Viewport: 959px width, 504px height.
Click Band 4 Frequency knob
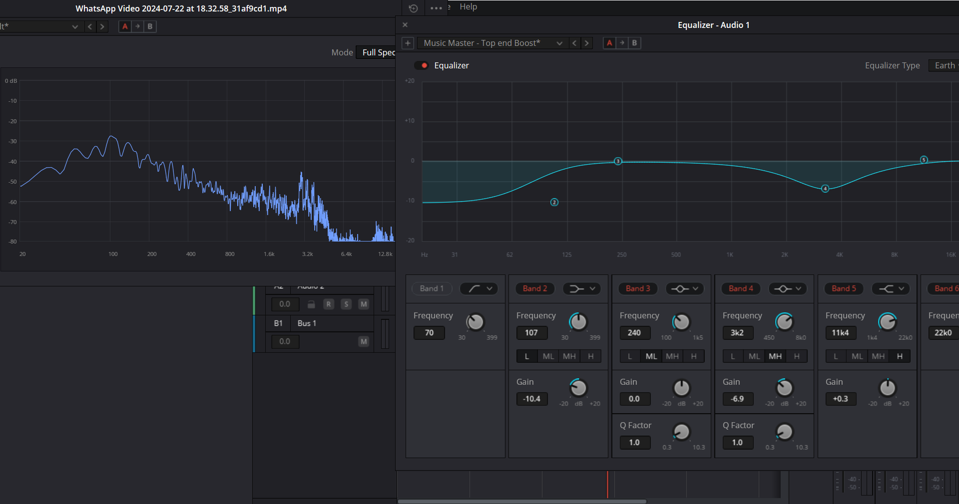point(785,322)
